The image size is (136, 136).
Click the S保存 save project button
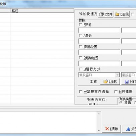pos(129,82)
